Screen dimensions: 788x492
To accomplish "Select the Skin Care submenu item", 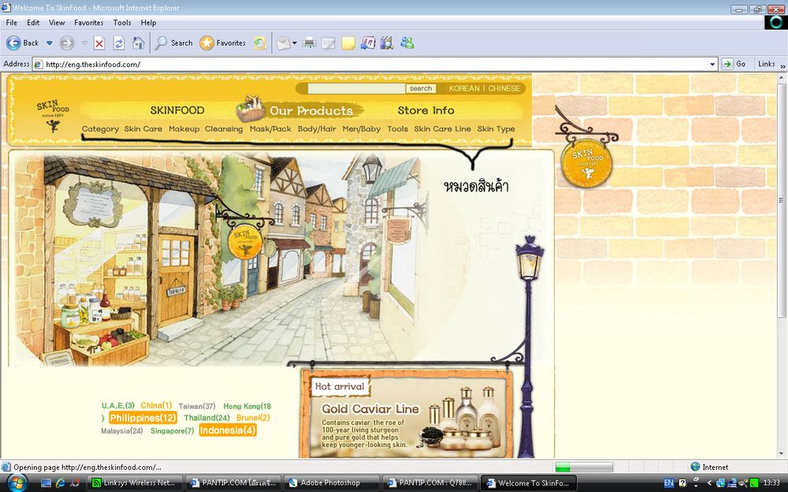I will (x=143, y=129).
